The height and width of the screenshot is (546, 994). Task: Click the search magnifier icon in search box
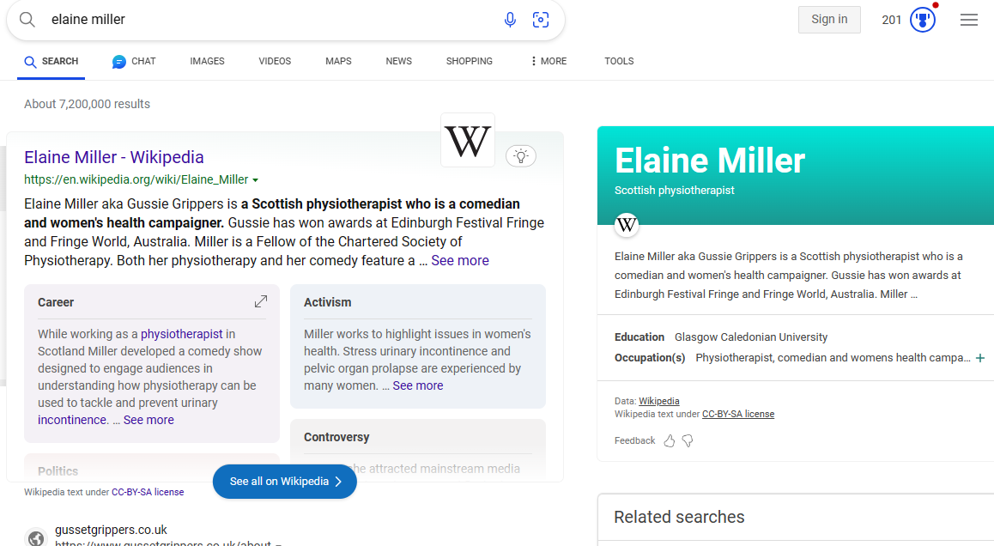(27, 20)
